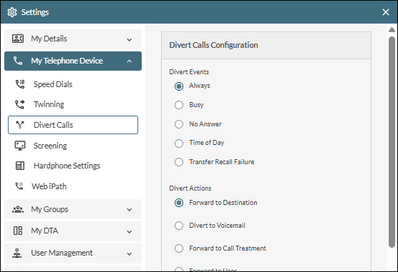Click the Web iPath dialpad phone icon
The image size is (398, 272).
pyautogui.click(x=19, y=186)
